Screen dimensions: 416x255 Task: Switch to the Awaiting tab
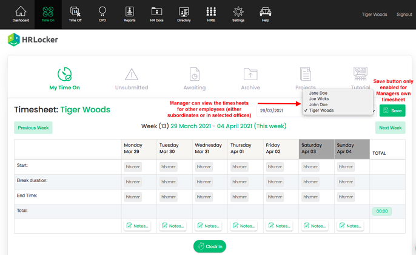point(195,79)
